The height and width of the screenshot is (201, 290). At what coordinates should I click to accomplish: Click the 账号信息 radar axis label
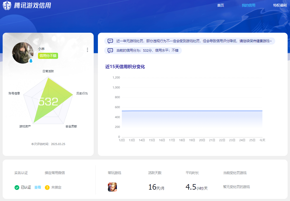[x=14, y=93]
